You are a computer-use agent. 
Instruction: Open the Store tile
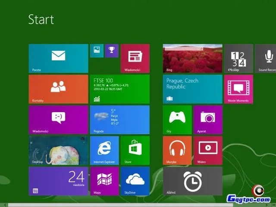point(135,151)
